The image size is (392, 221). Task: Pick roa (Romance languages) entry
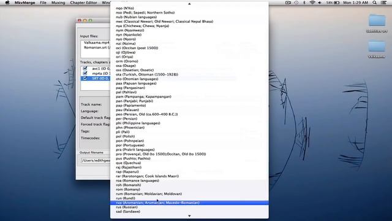coord(189,180)
